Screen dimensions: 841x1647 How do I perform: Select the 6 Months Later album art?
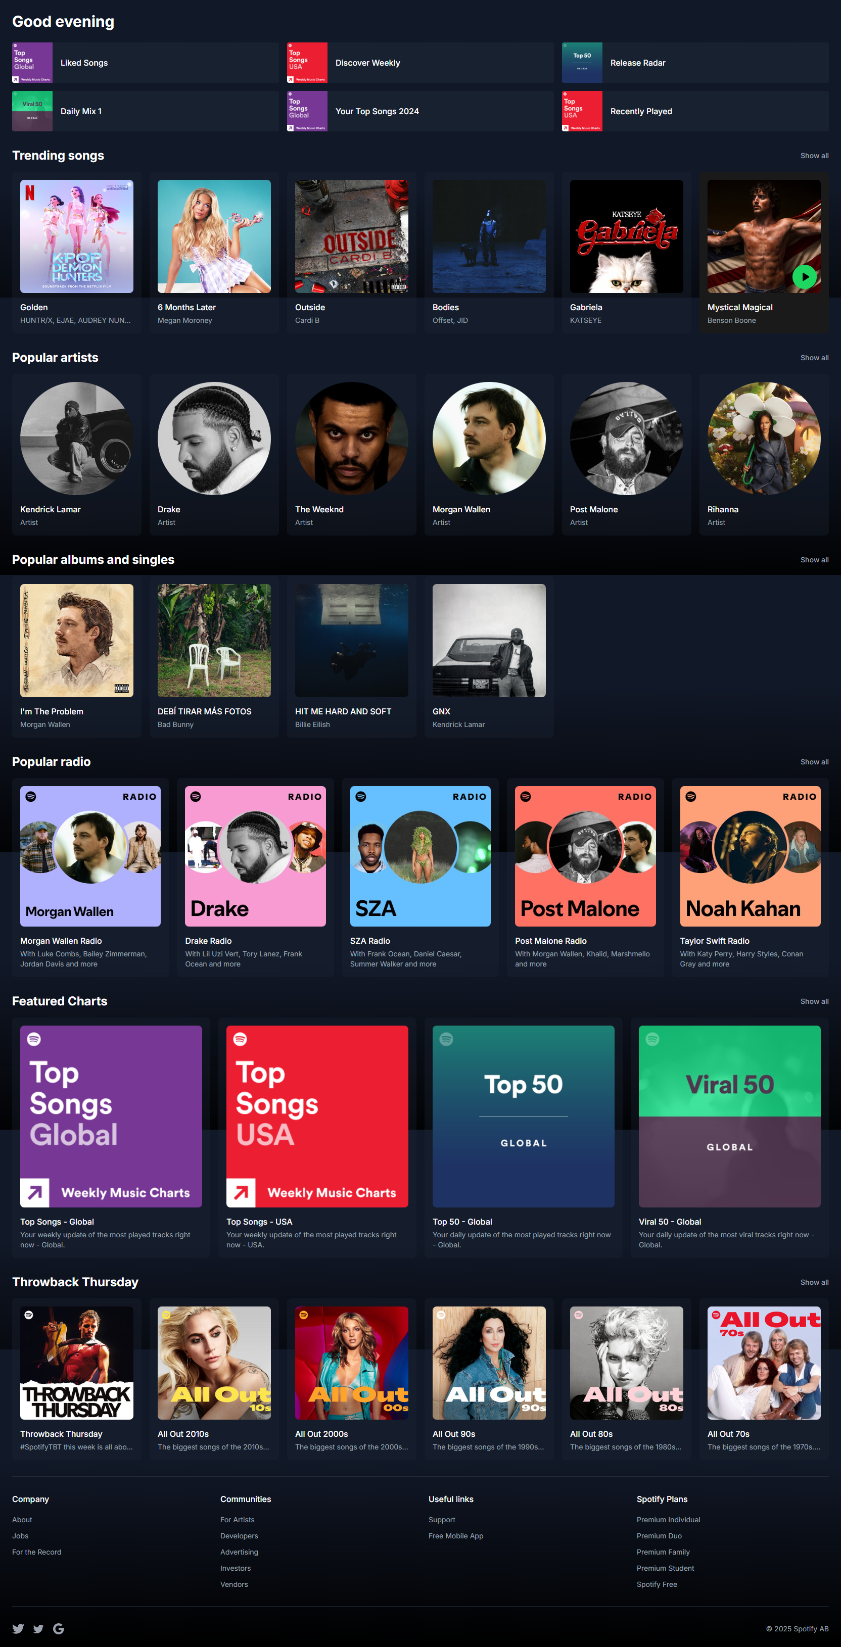point(214,236)
